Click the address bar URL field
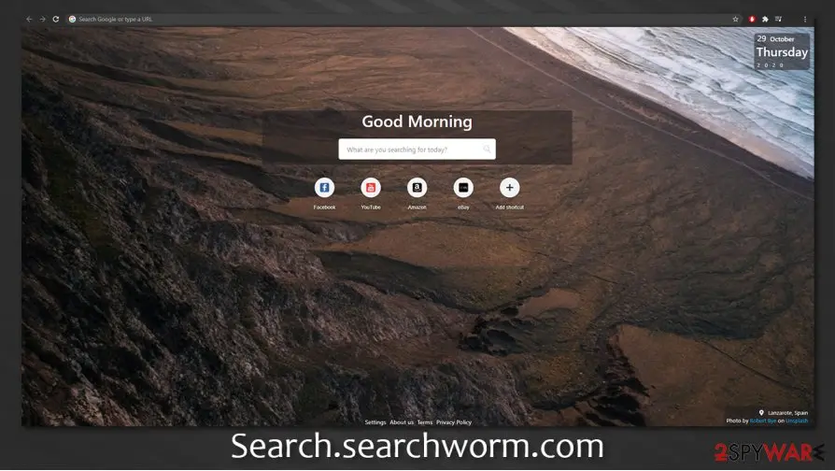 403,20
